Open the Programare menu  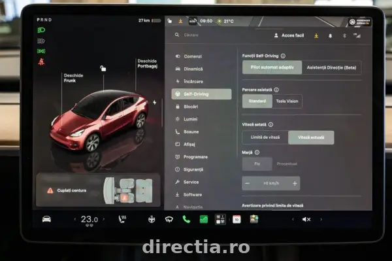tap(201, 157)
